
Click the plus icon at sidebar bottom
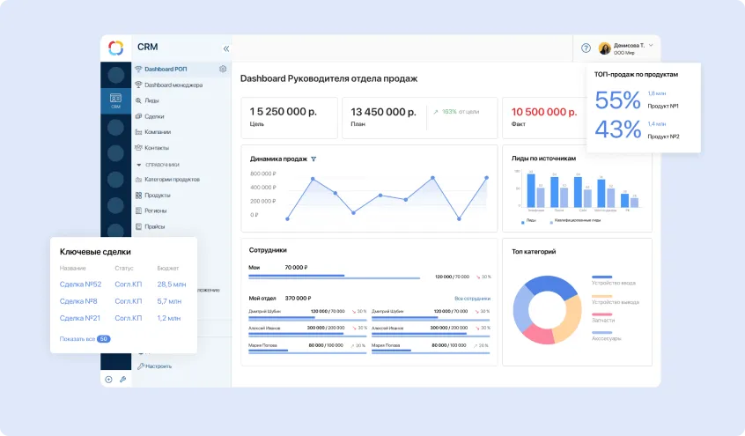pyautogui.click(x=109, y=380)
